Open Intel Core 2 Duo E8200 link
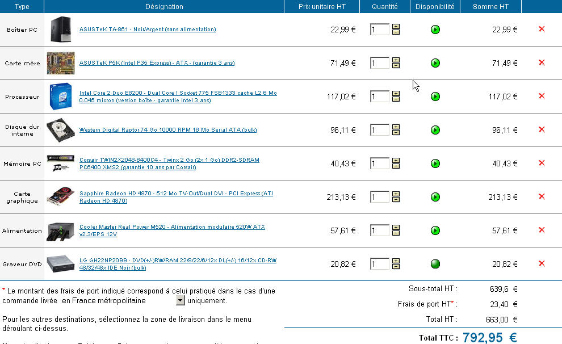This screenshot has height=344, width=562. coord(178,97)
